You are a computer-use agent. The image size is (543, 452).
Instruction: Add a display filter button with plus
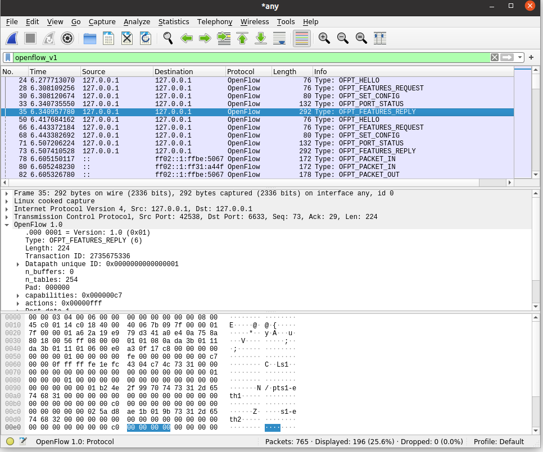click(531, 57)
